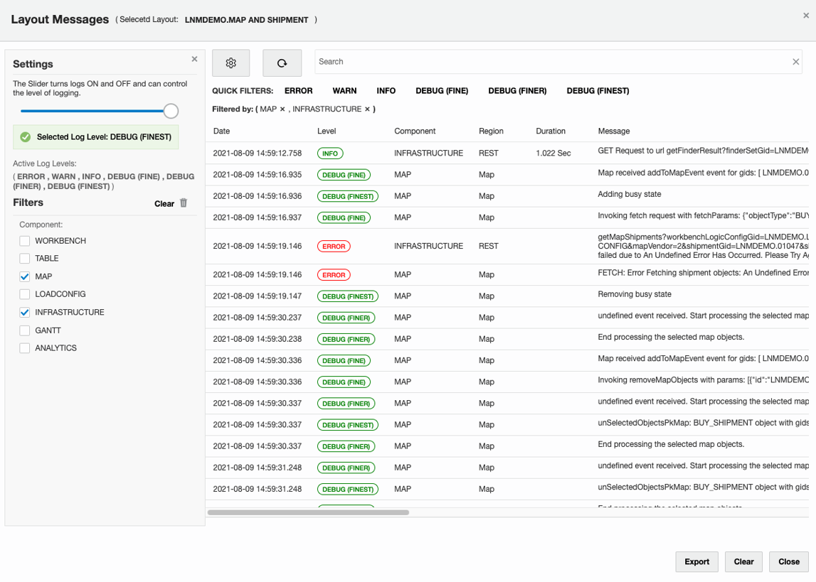816x582 pixels.
Task: Choose the WARN quick filter
Action: click(x=344, y=91)
